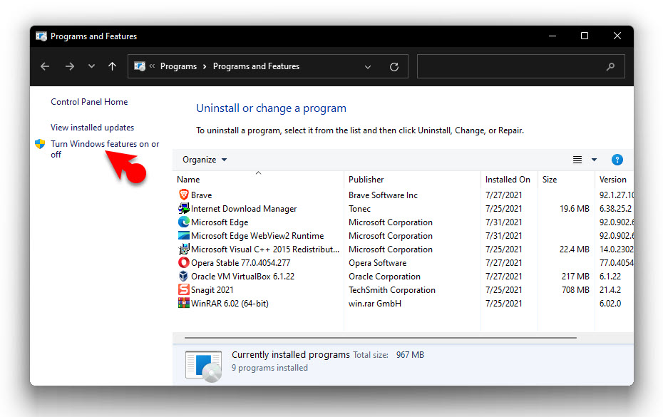Viewport: 663px width, 417px height.
Task: Click the Microsoft Visual C++ 2015 icon
Action: pyautogui.click(x=183, y=249)
